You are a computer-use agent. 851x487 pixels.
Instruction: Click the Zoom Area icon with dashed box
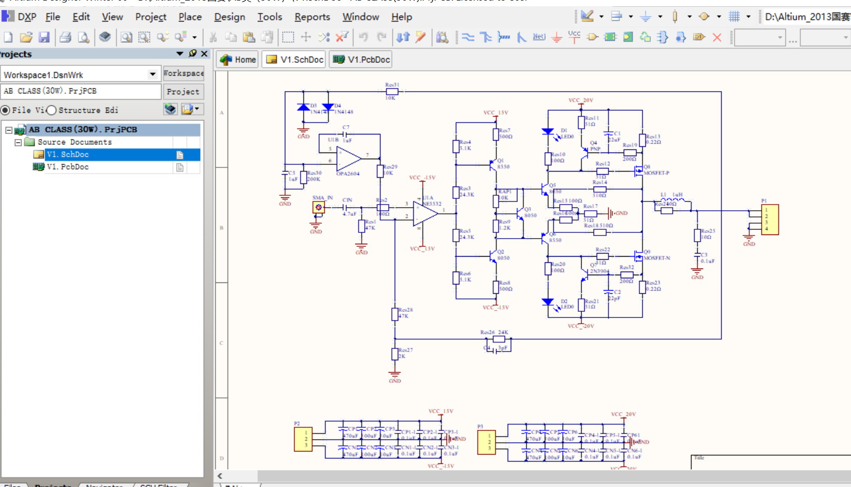[144, 37]
